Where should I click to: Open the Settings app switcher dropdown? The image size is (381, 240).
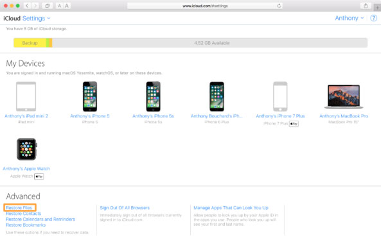[x=36, y=18]
